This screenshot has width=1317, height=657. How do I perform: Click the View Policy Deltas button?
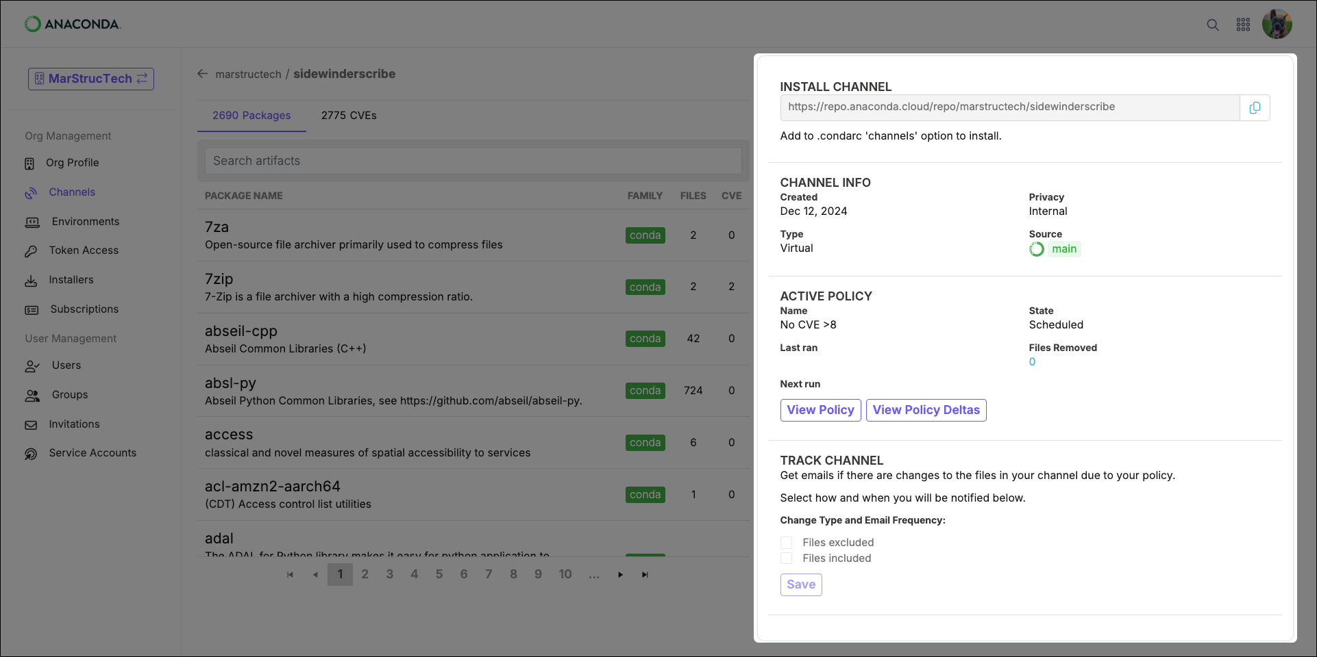pyautogui.click(x=926, y=410)
